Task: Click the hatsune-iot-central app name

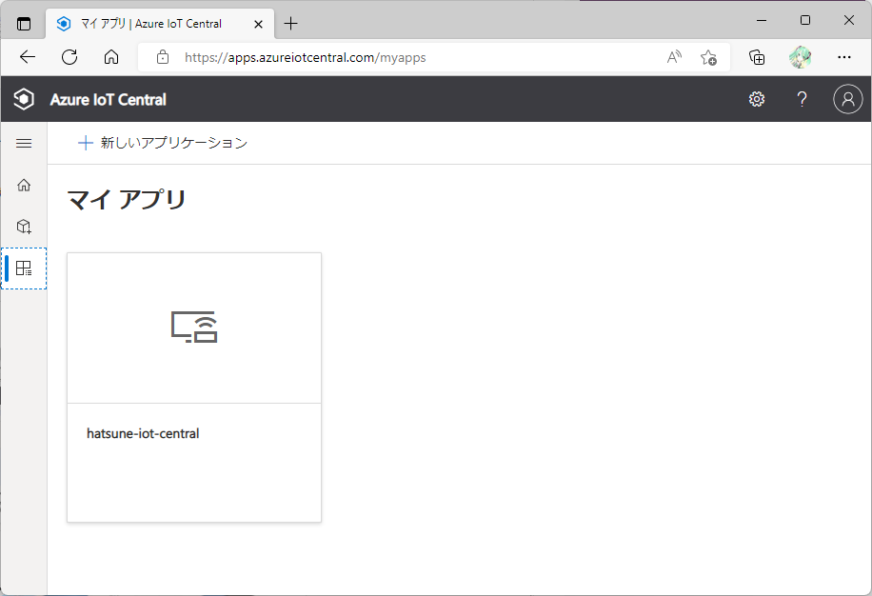Action: (x=143, y=433)
